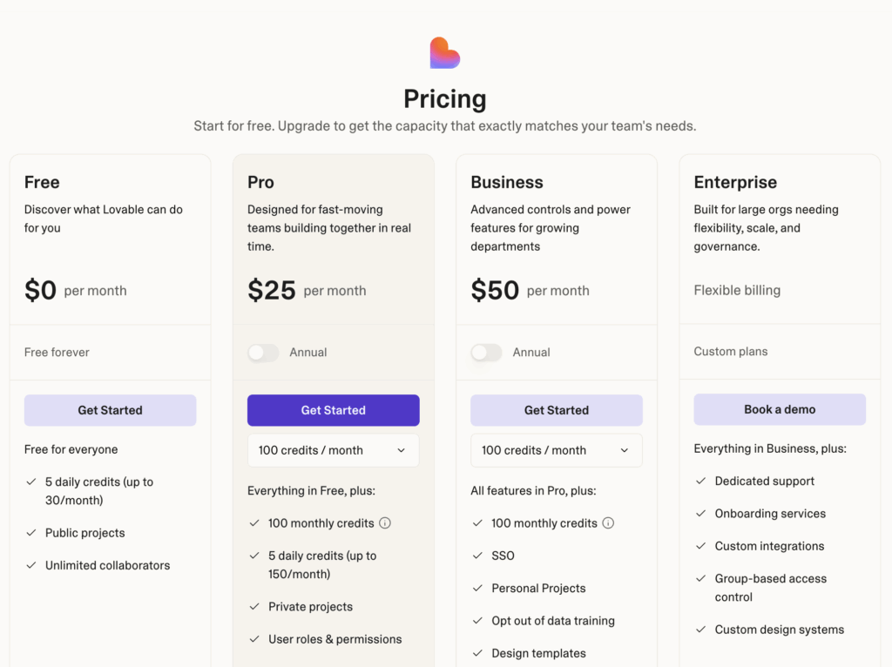
Task: Click checkmark beside Opt out of data training
Action: click(x=477, y=621)
